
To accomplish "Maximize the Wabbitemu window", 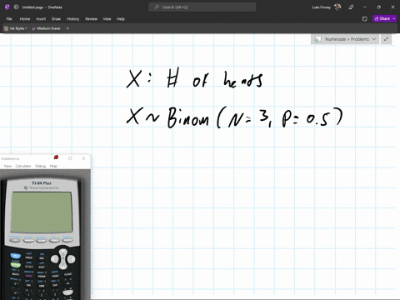I will [70, 158].
